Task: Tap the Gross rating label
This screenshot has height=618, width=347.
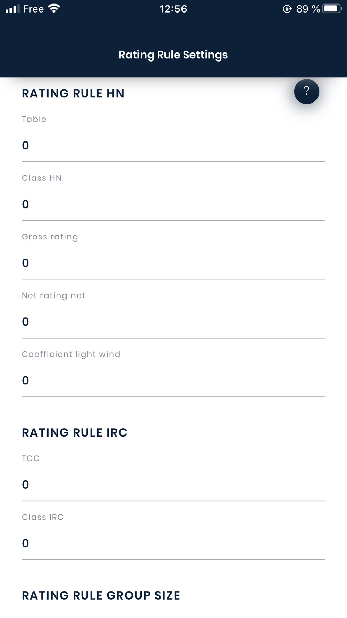Action: pyautogui.click(x=50, y=237)
